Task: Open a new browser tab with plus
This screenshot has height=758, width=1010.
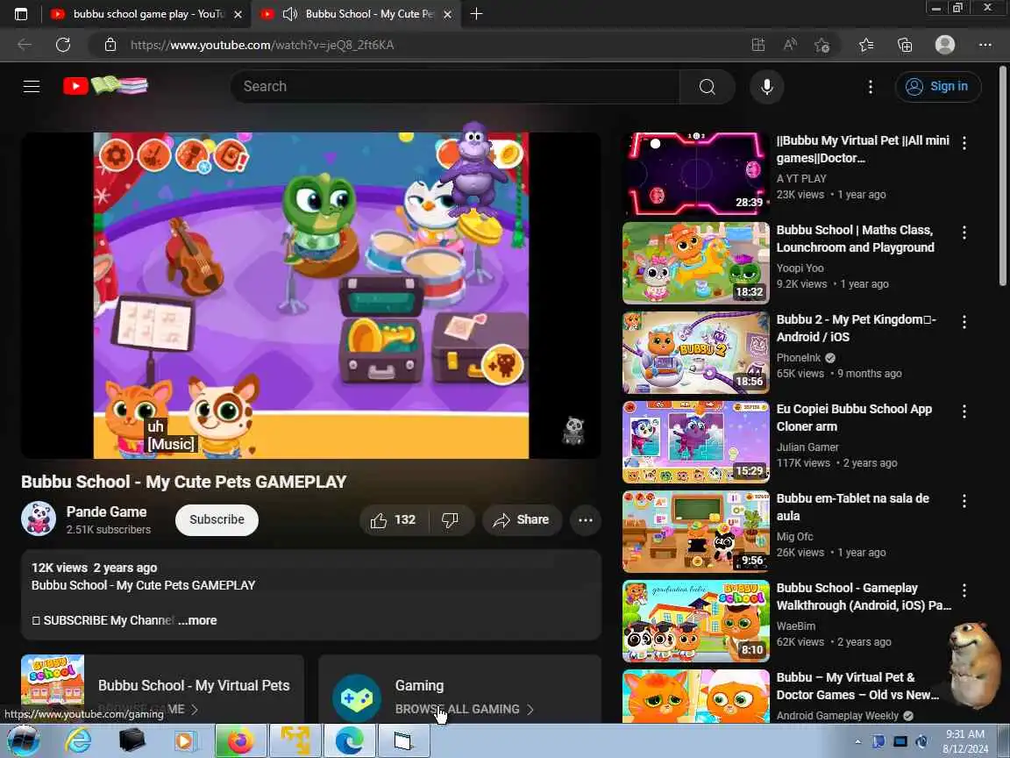Action: point(476,13)
